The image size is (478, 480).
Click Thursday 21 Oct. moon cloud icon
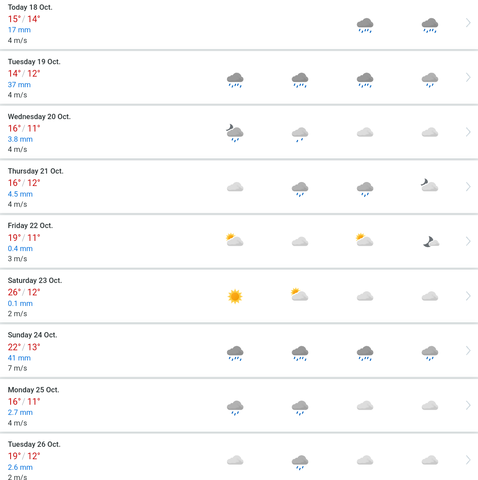point(429,185)
